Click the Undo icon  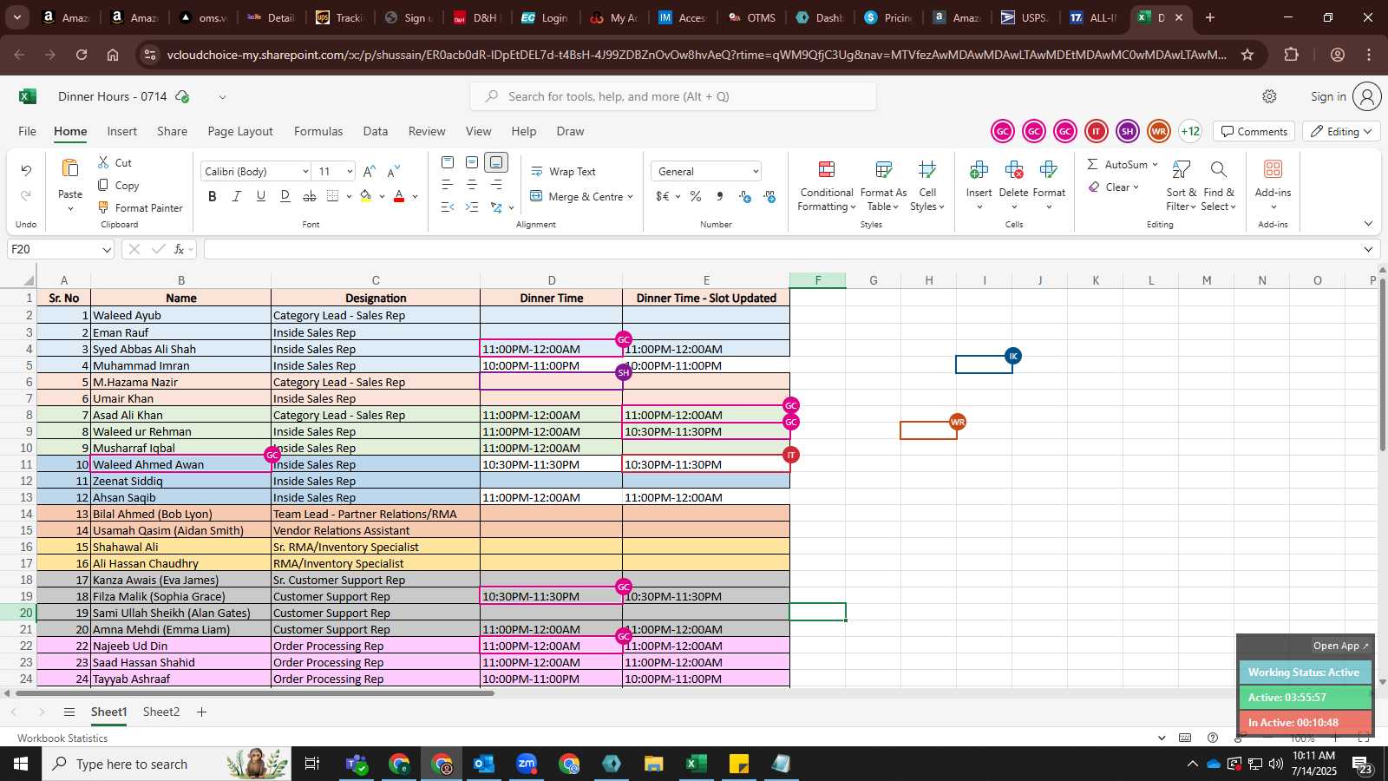26,171
